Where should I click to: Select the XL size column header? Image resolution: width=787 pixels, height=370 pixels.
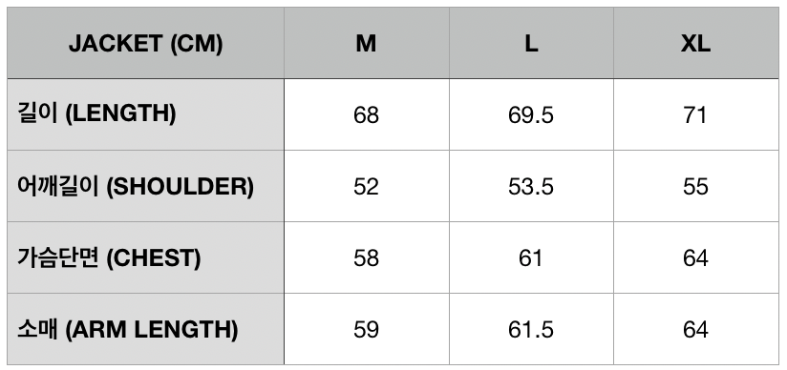(695, 43)
